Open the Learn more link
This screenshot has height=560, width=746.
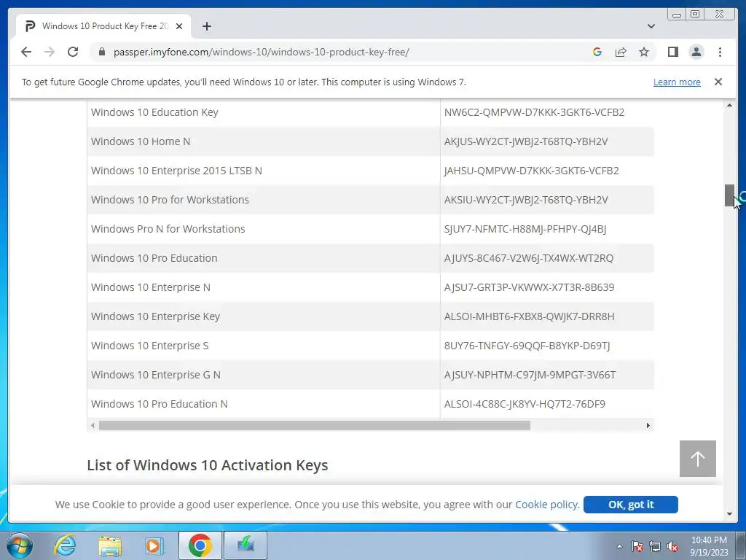coord(677,82)
